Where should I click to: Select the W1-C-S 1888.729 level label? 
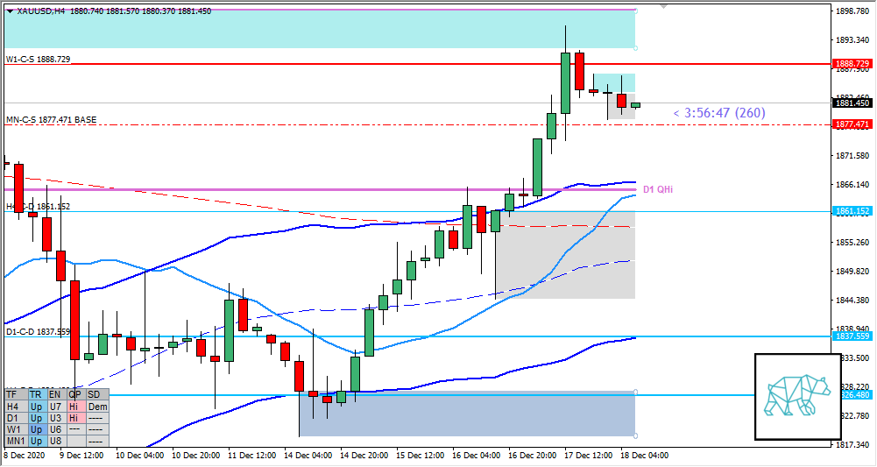tap(39, 60)
